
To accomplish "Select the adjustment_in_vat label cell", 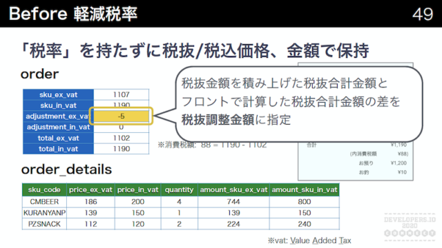I will pos(58,127).
